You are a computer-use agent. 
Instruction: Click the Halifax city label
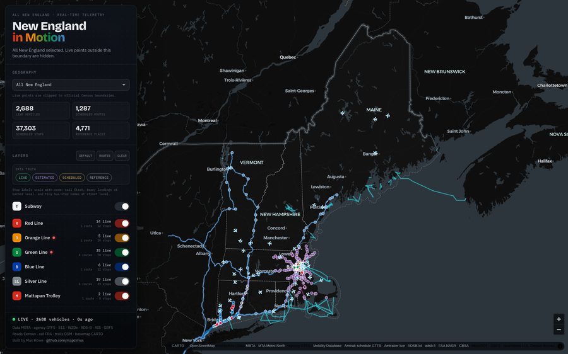tap(545, 161)
